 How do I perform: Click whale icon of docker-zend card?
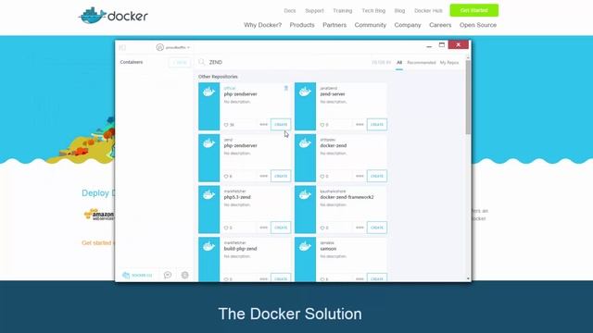pos(305,143)
